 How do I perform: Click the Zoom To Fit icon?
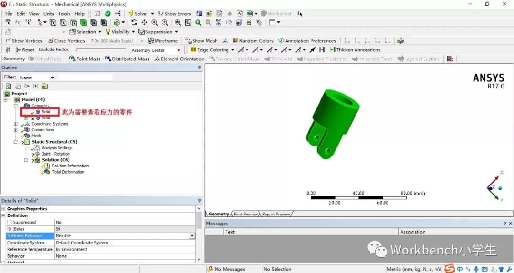(x=178, y=23)
